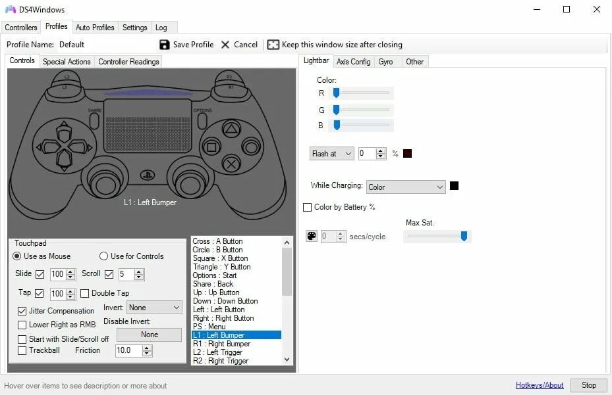Increase the Slide value stepper

point(70,271)
